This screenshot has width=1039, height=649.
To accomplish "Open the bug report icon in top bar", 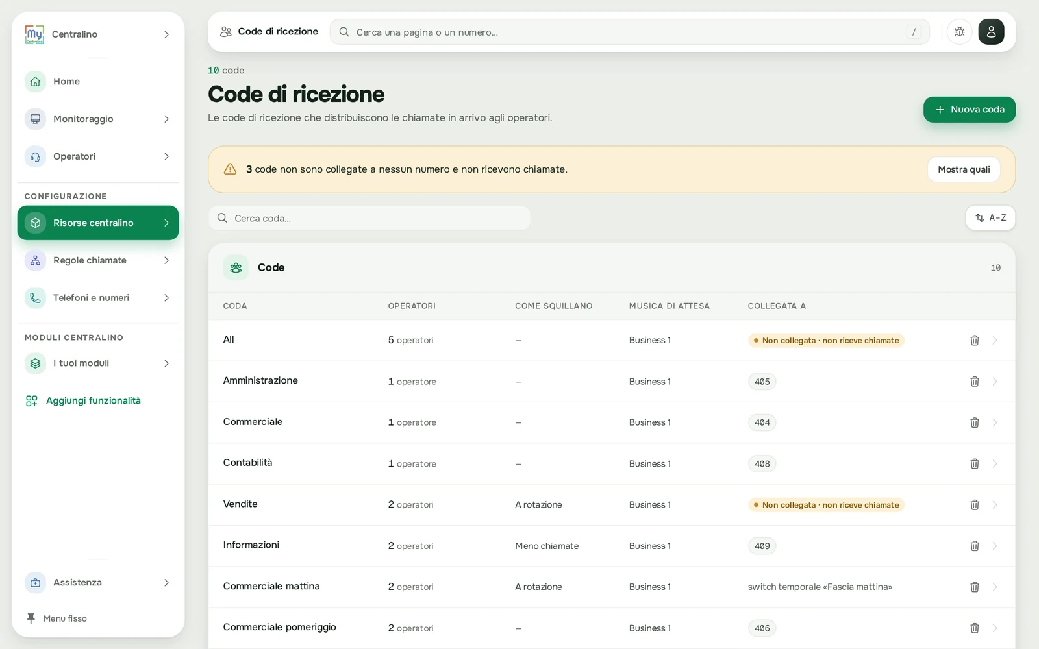I will coord(959,32).
